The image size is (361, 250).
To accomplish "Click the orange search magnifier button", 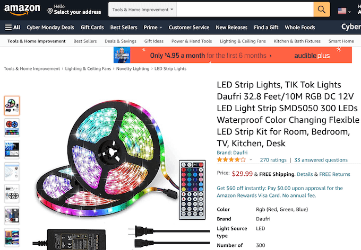I will [x=322, y=10].
